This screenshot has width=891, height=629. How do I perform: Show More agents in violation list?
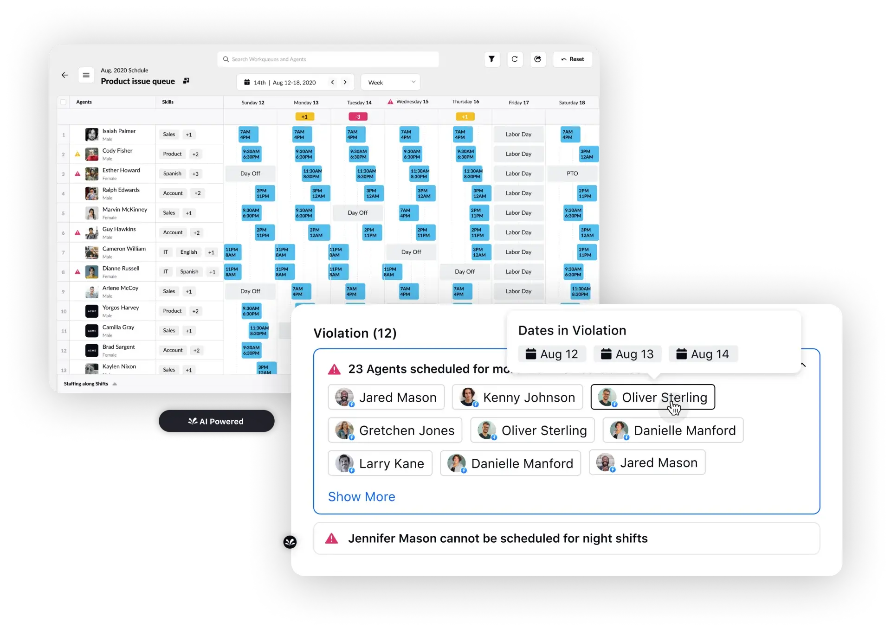coord(361,495)
